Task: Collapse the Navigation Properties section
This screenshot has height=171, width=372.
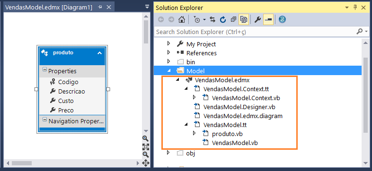Action: (x=44, y=119)
